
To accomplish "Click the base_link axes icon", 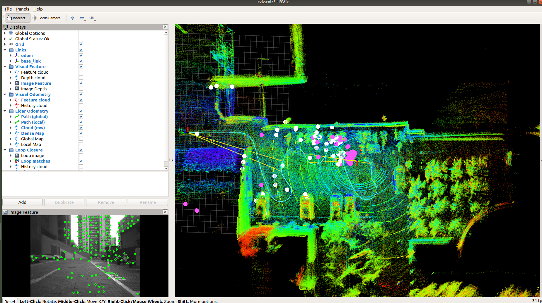I will 17,61.
